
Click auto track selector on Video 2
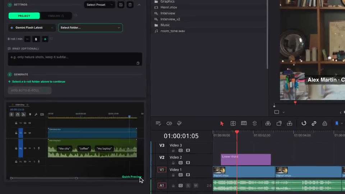180,163
